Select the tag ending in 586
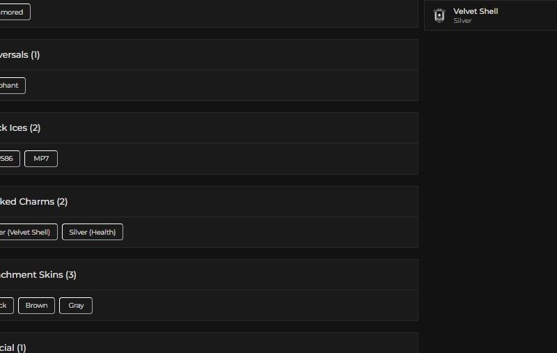Viewport: 557px width, 353px height. (8, 159)
